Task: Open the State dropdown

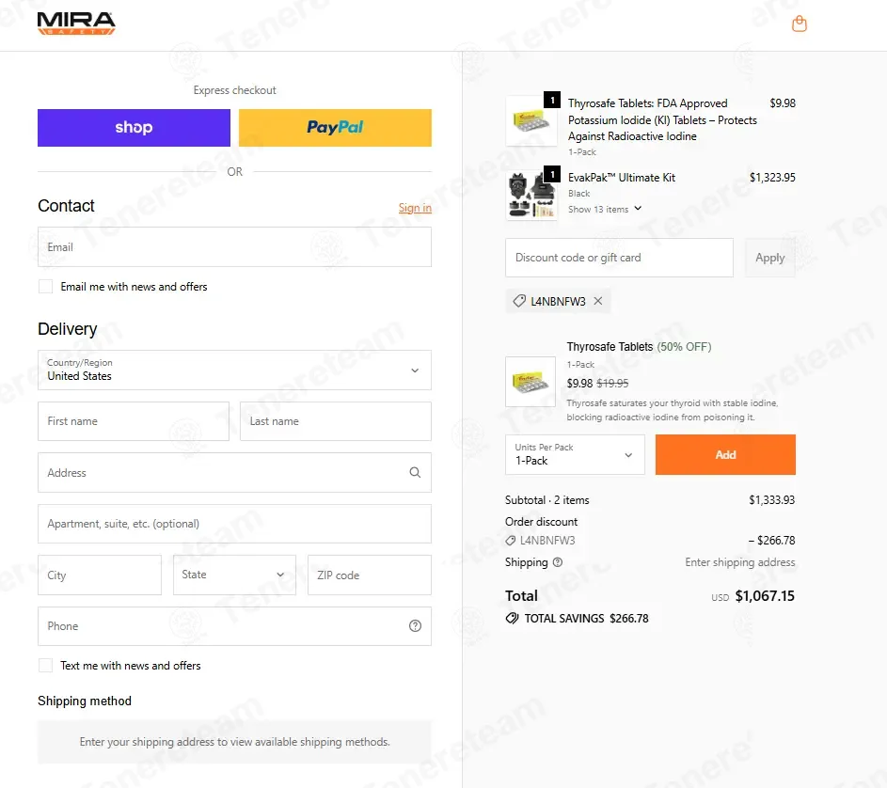Action: 234,575
